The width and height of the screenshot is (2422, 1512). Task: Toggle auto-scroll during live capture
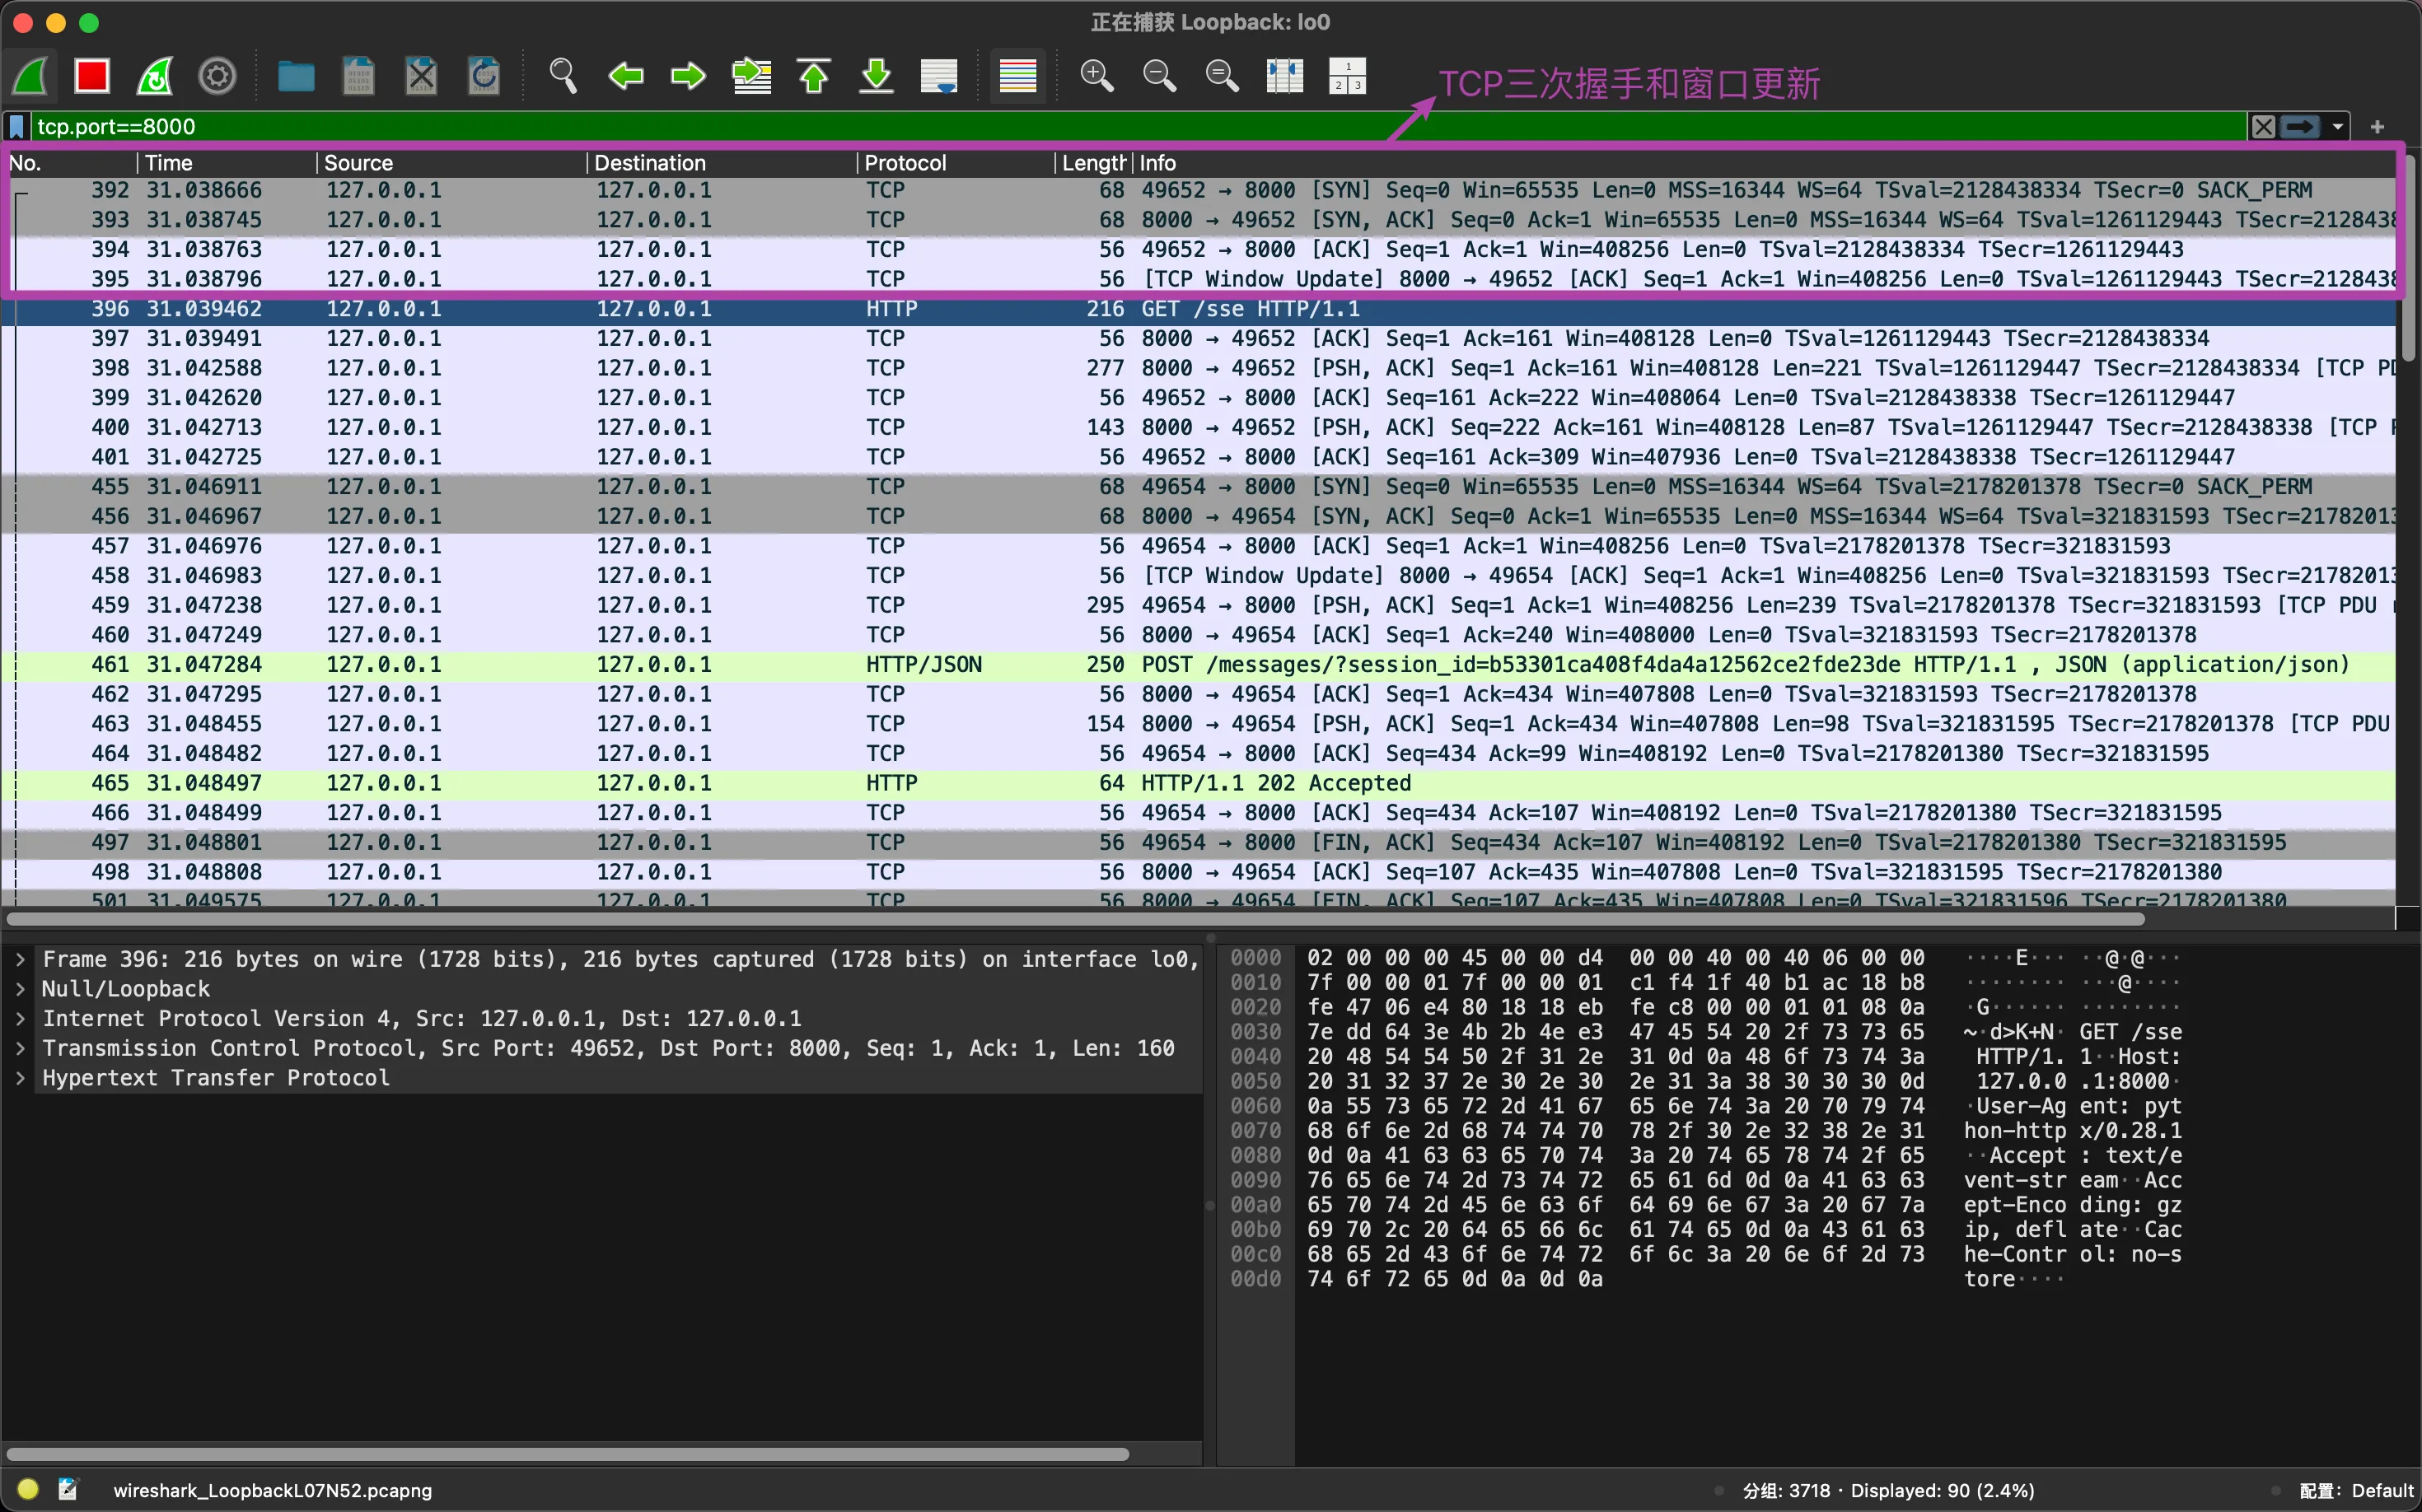point(938,75)
